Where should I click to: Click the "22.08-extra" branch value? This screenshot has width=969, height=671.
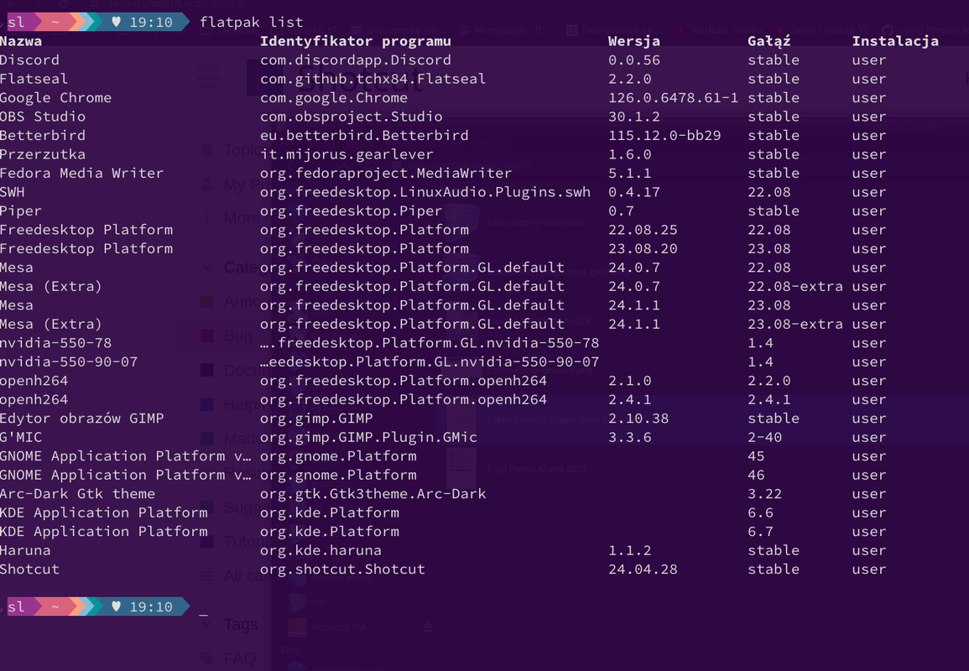(794, 286)
